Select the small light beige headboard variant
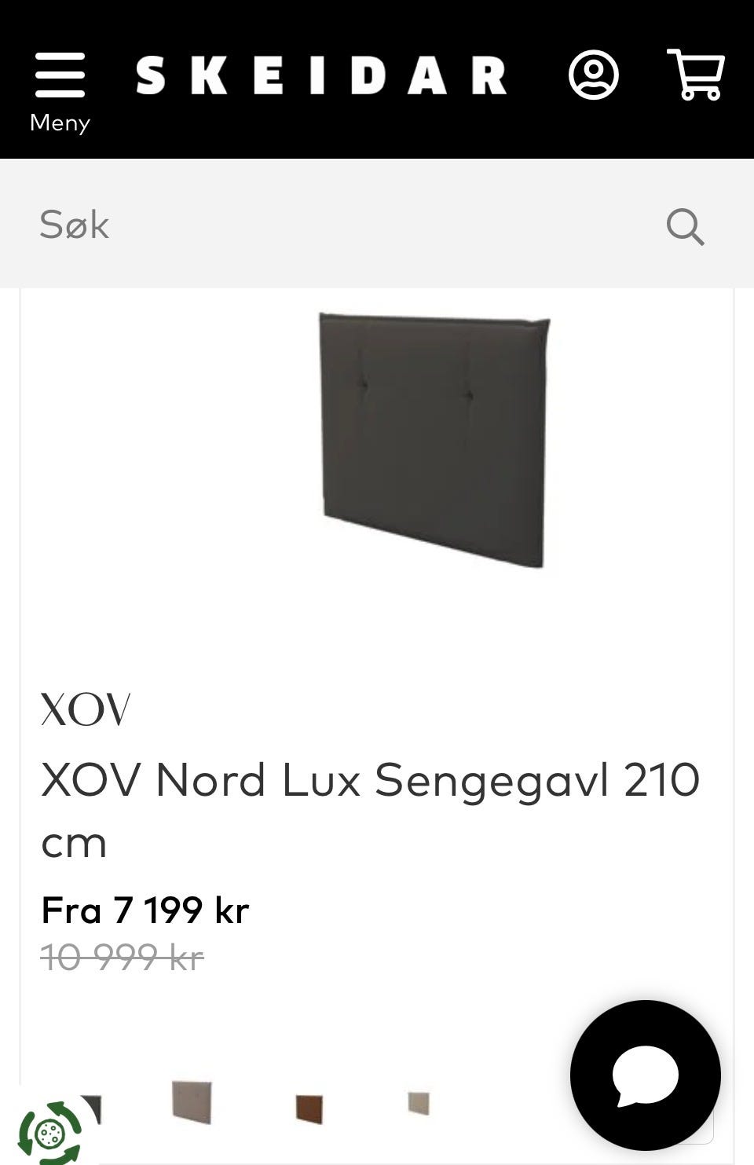 [419, 1102]
